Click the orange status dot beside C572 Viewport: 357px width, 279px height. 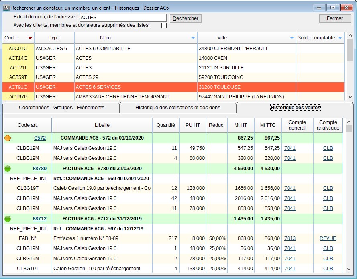8,138
